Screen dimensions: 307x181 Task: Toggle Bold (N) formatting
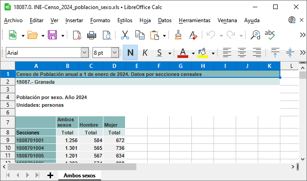coord(130,52)
